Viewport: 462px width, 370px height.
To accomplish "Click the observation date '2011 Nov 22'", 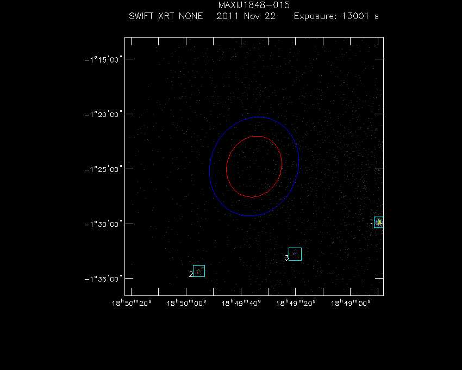I will tap(246, 16).
